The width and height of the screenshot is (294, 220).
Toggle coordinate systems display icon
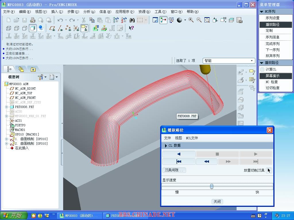click(x=76, y=28)
